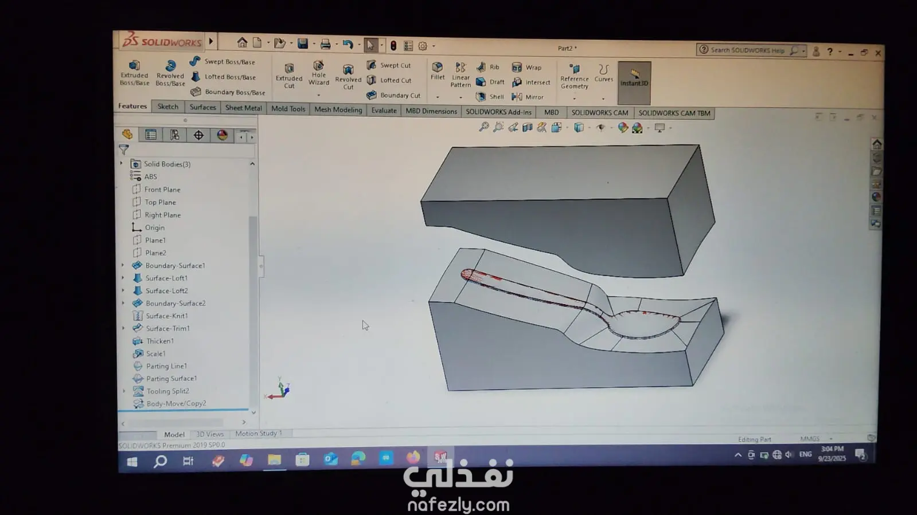Expand the Surface-Loft2 feature

click(x=123, y=290)
